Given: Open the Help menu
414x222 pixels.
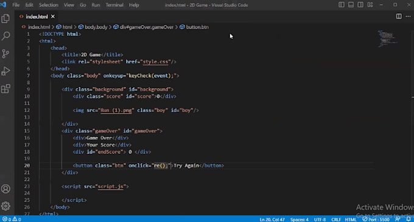Looking at the screenshot, I should [x=134, y=5].
